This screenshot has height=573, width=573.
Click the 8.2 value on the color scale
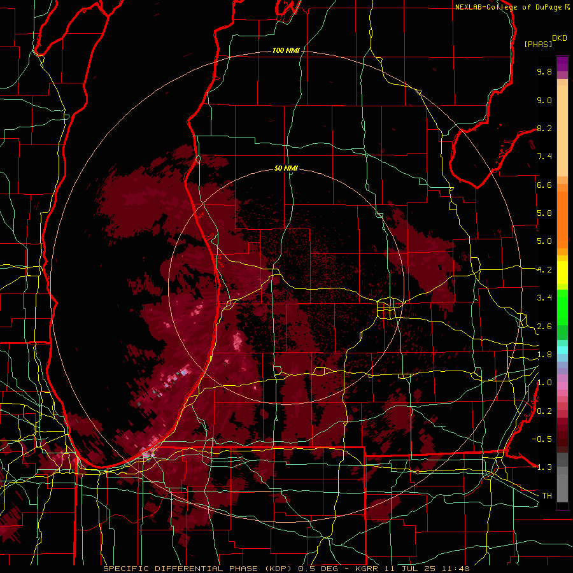[544, 128]
